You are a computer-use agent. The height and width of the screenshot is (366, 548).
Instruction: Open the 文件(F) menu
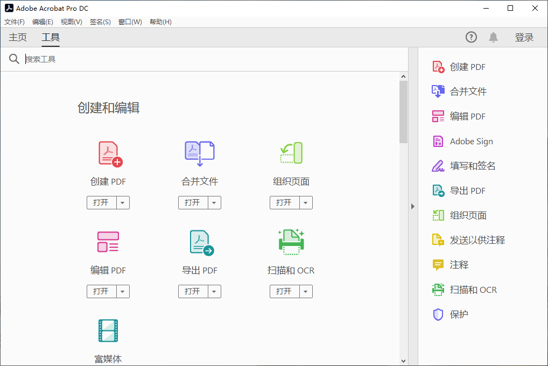(15, 22)
